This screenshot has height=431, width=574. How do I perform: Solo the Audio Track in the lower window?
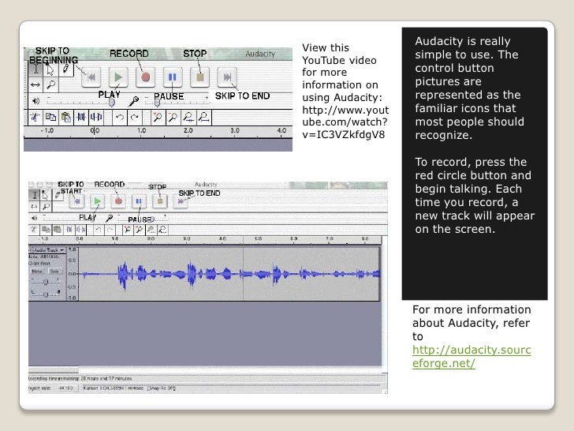click(54, 271)
